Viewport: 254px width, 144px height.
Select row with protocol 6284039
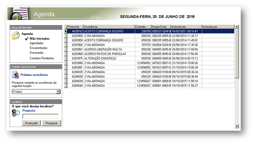[151, 81]
